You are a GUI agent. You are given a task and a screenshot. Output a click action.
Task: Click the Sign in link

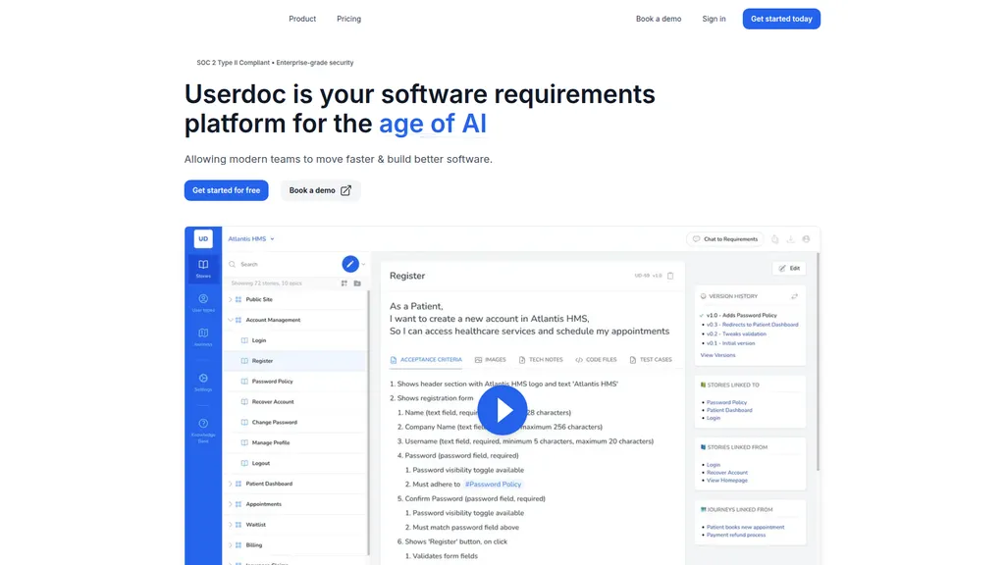(x=714, y=19)
